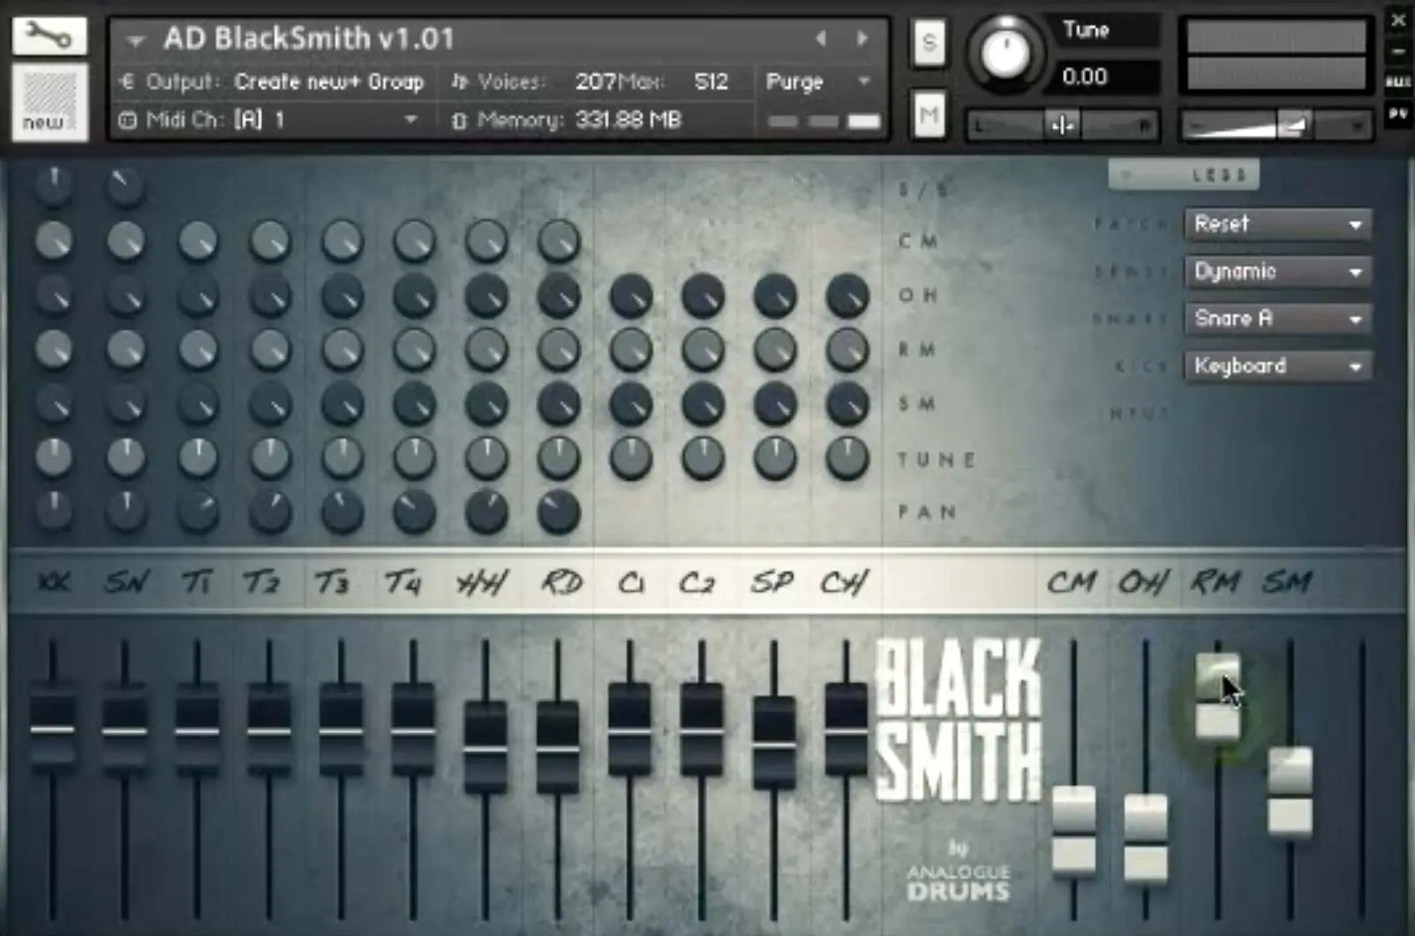Collapse the options panel with LESS button
This screenshot has height=936, width=1415.
tap(1184, 175)
